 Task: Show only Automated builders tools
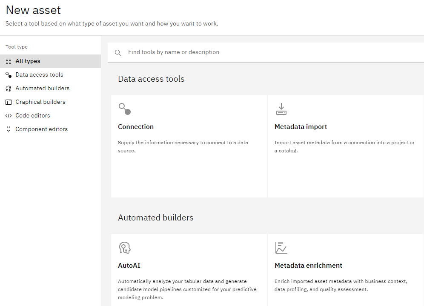point(42,89)
